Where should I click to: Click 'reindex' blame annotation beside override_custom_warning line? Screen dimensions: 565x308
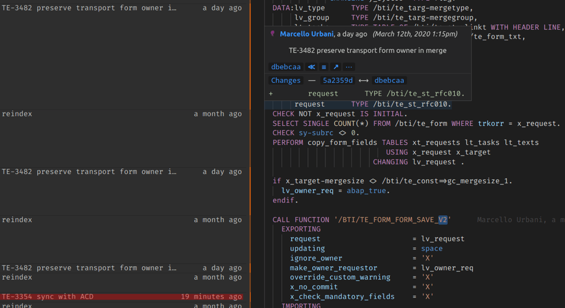point(17,277)
